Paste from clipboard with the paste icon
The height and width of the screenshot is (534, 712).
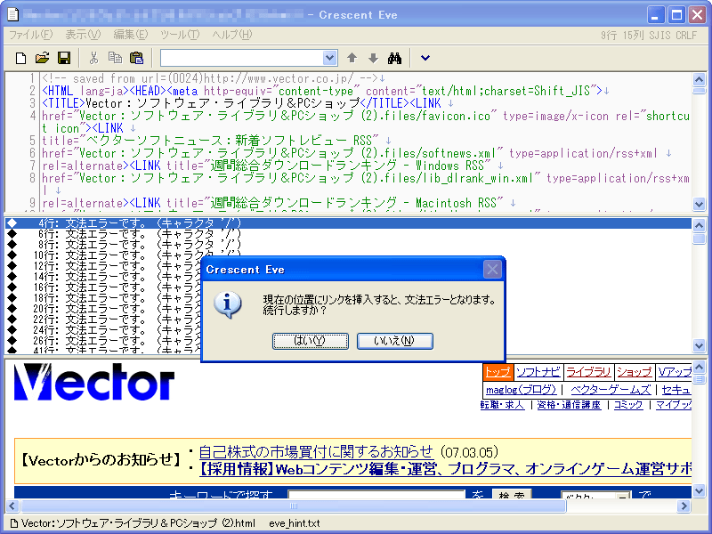coord(136,58)
